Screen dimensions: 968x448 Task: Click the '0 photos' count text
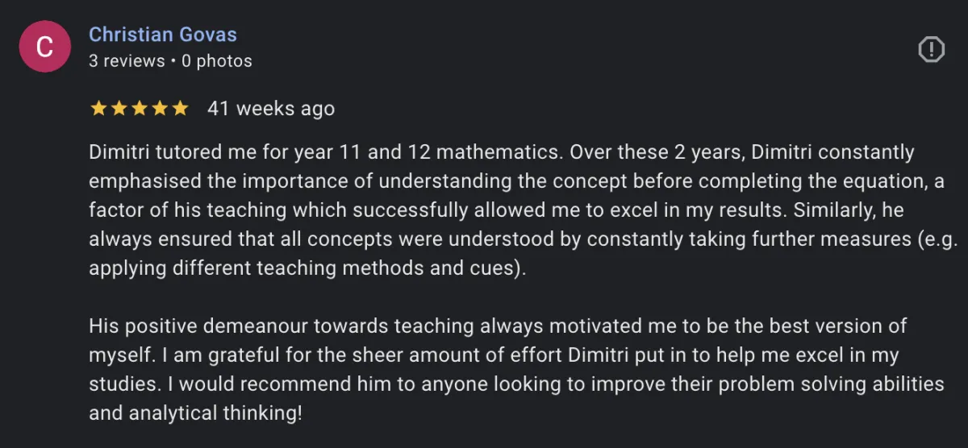[x=216, y=61]
